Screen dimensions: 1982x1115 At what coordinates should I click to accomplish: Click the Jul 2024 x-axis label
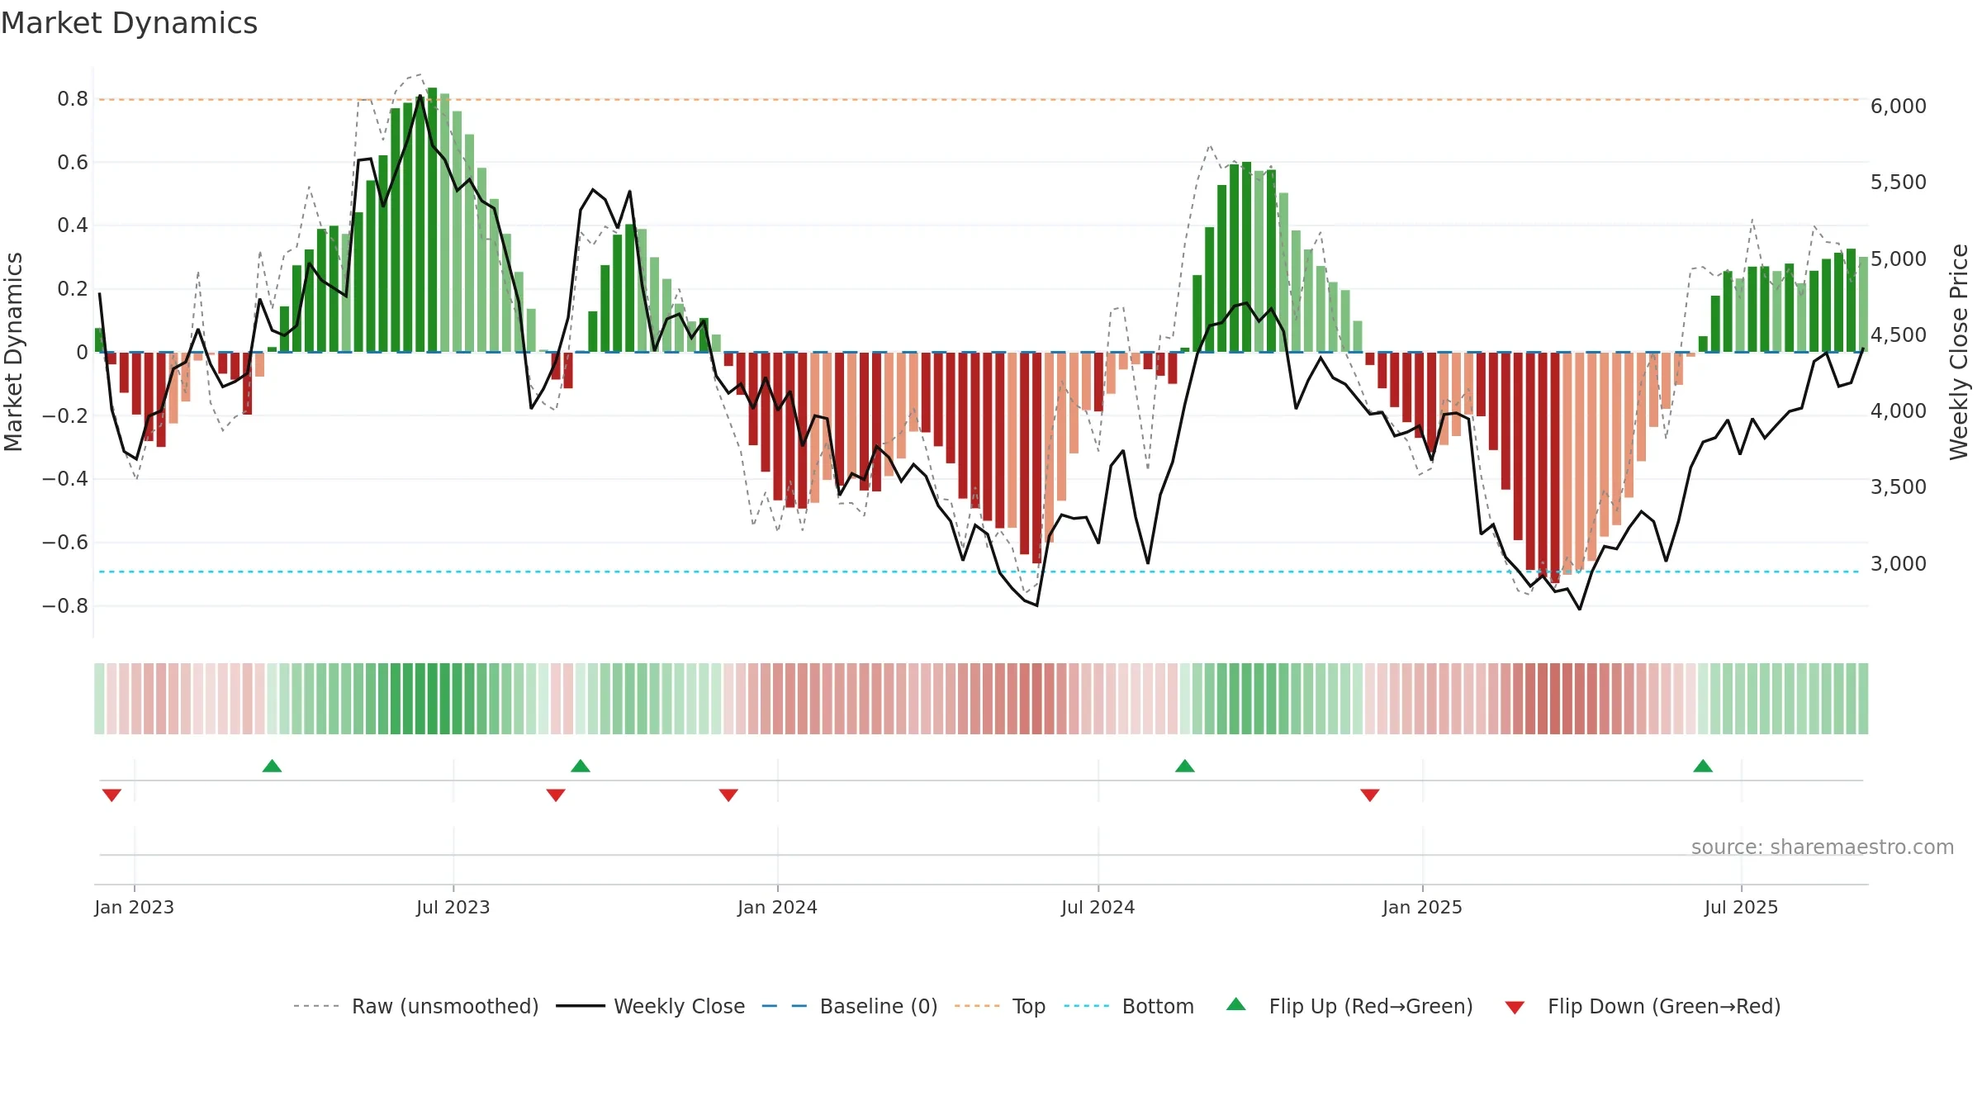[1098, 907]
